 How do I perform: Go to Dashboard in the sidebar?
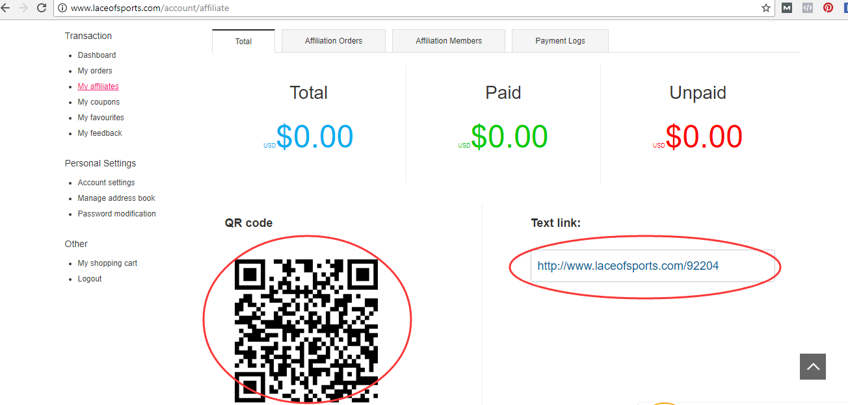point(97,55)
